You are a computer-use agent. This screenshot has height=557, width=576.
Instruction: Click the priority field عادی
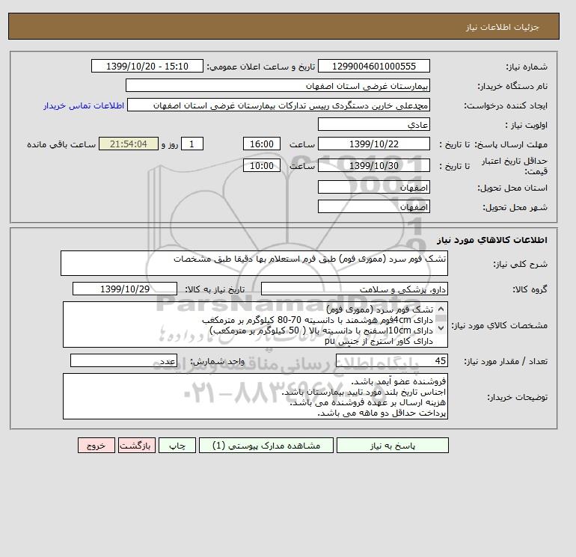[x=373, y=124]
